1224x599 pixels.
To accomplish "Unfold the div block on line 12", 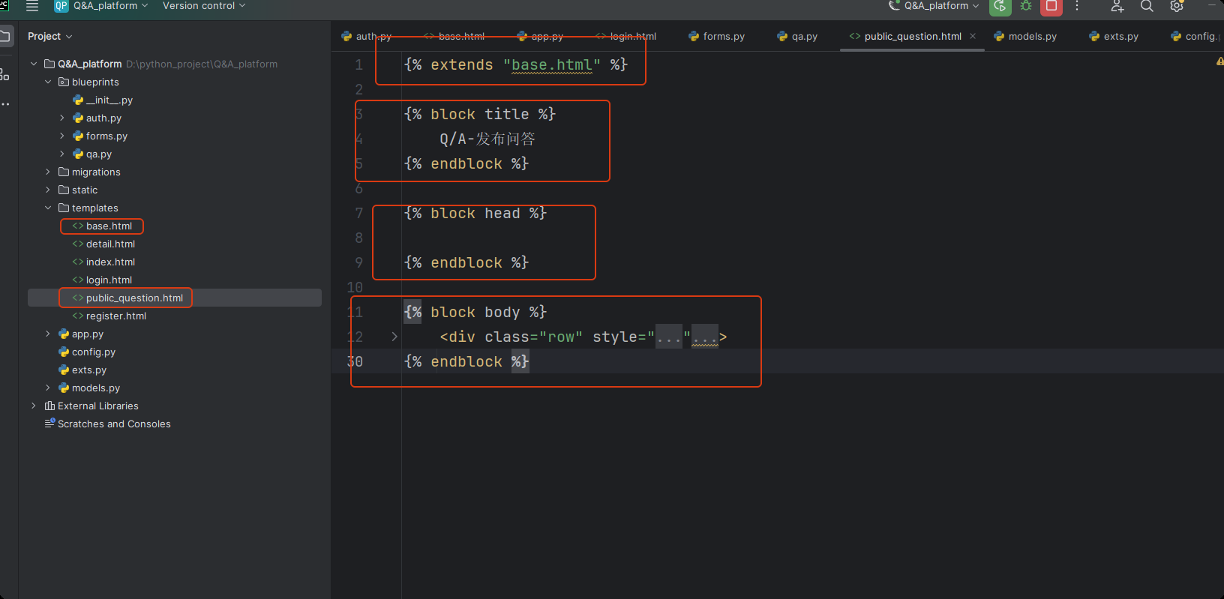I will tap(394, 337).
